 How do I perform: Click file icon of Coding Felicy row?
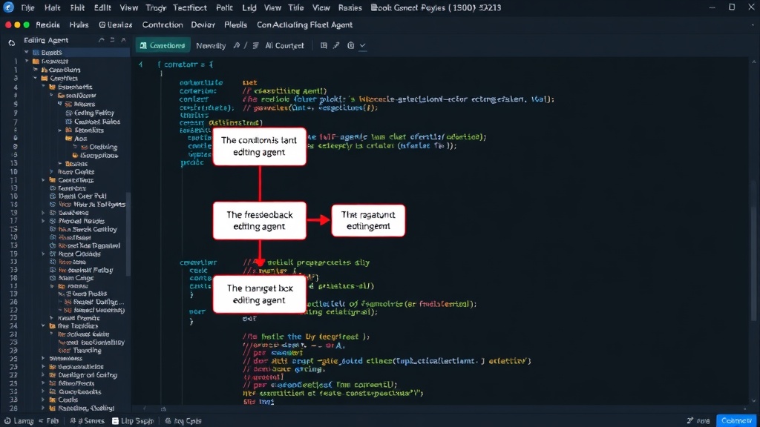tap(68, 113)
